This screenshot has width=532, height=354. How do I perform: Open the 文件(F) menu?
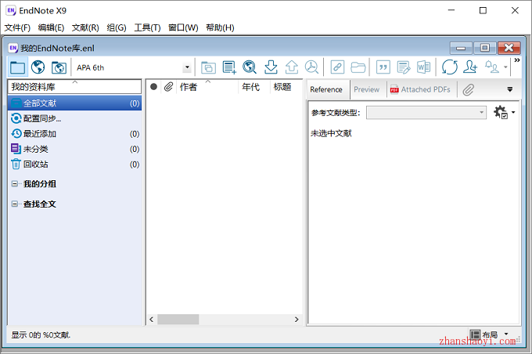[17, 27]
